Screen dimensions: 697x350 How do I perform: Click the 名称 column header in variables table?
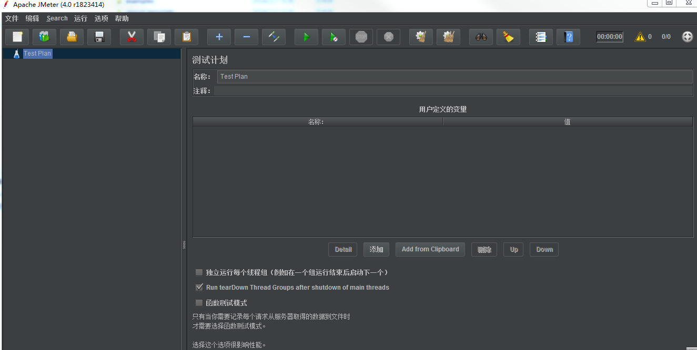[x=318, y=122]
